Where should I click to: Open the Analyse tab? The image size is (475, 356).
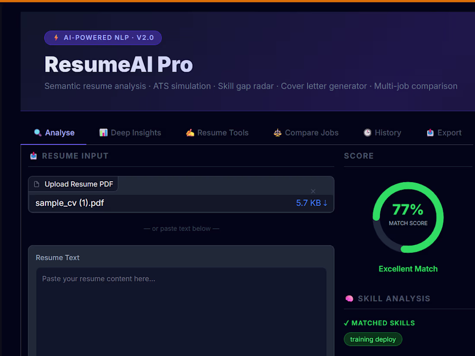tap(54, 132)
